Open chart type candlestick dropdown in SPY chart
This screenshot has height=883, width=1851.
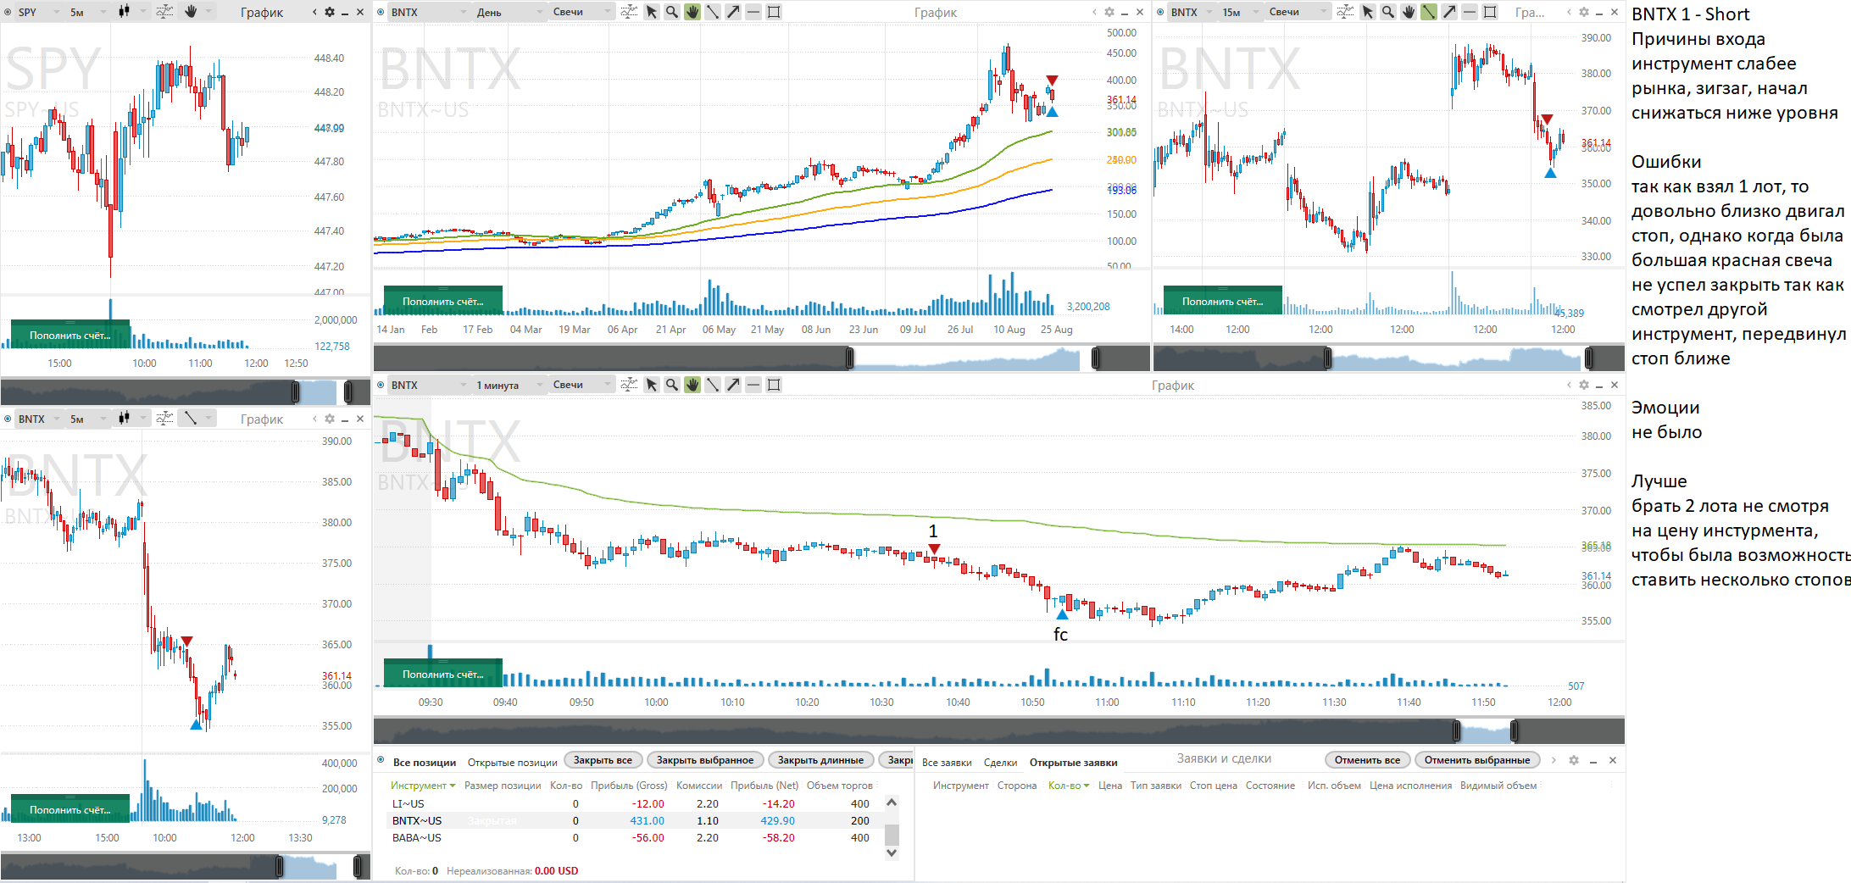pos(131,12)
